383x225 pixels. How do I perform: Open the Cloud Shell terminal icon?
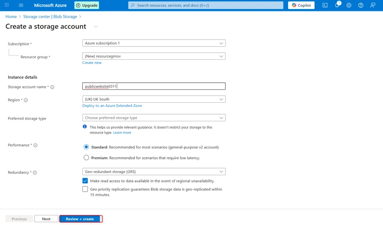pos(325,5)
